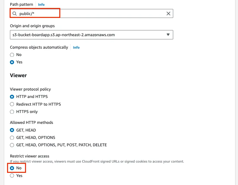Select GET, HEAD allowed methods
Screen dimensions: 238x185
tap(12, 130)
